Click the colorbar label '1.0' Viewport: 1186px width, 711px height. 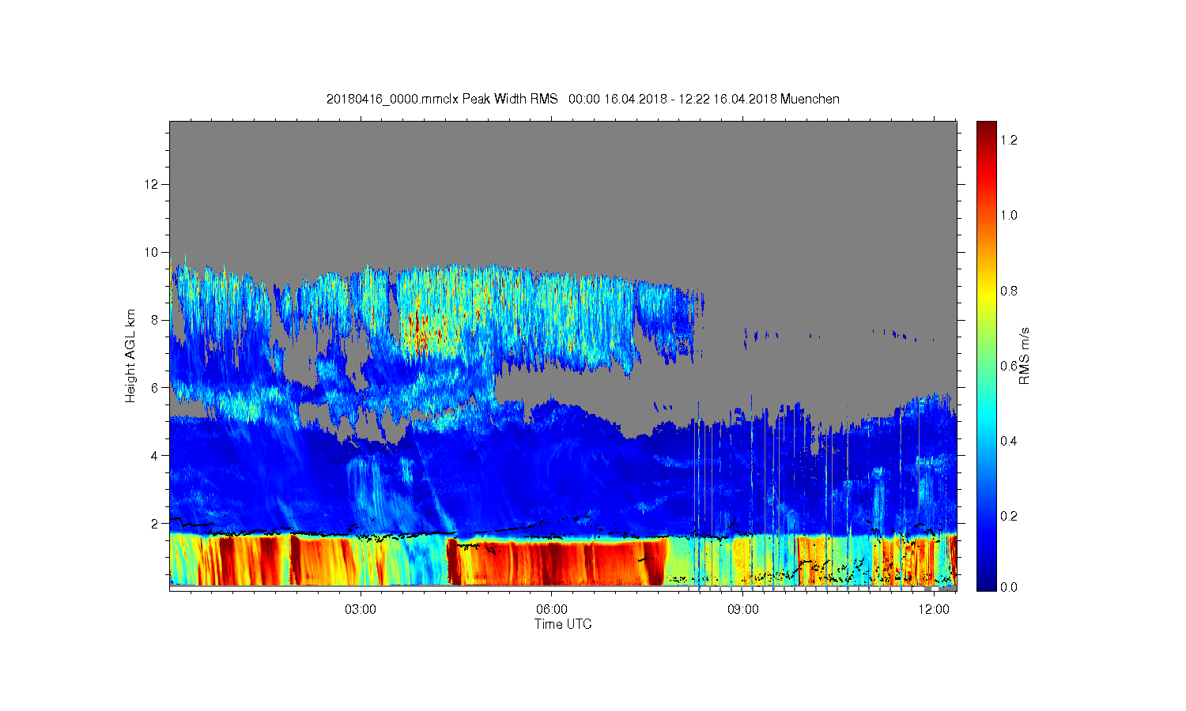tap(1008, 215)
